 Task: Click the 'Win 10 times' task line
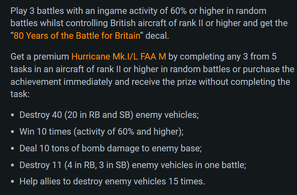[101, 132]
